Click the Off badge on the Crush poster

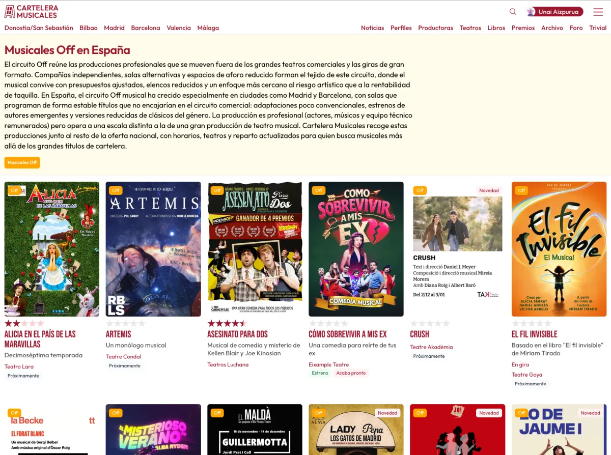tap(420, 190)
